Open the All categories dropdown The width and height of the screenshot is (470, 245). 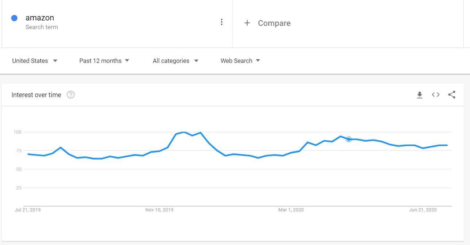(175, 61)
